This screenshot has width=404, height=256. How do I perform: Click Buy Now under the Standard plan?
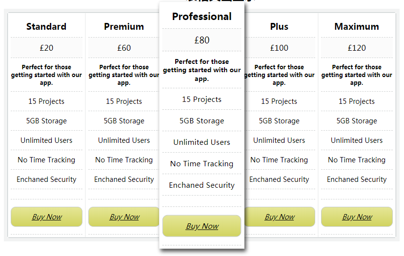pyautogui.click(x=47, y=217)
